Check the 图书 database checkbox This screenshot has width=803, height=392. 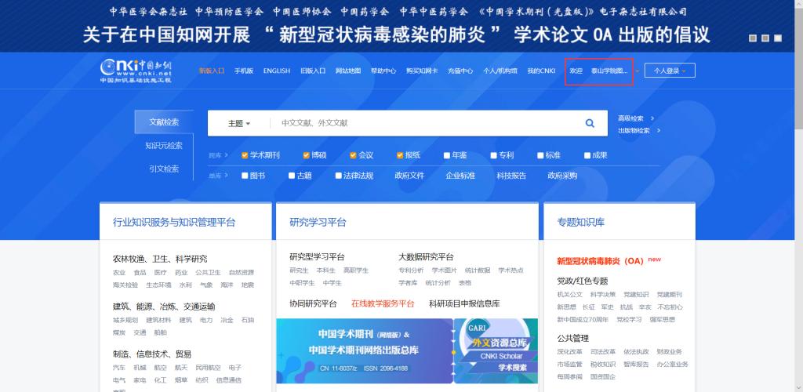[x=245, y=176]
